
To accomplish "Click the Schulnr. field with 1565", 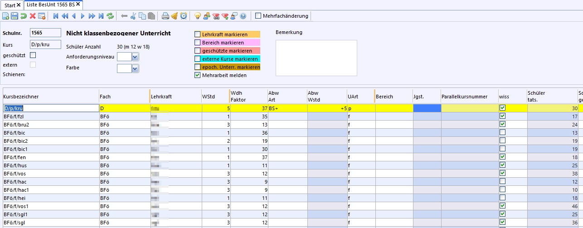I will coord(45,33).
